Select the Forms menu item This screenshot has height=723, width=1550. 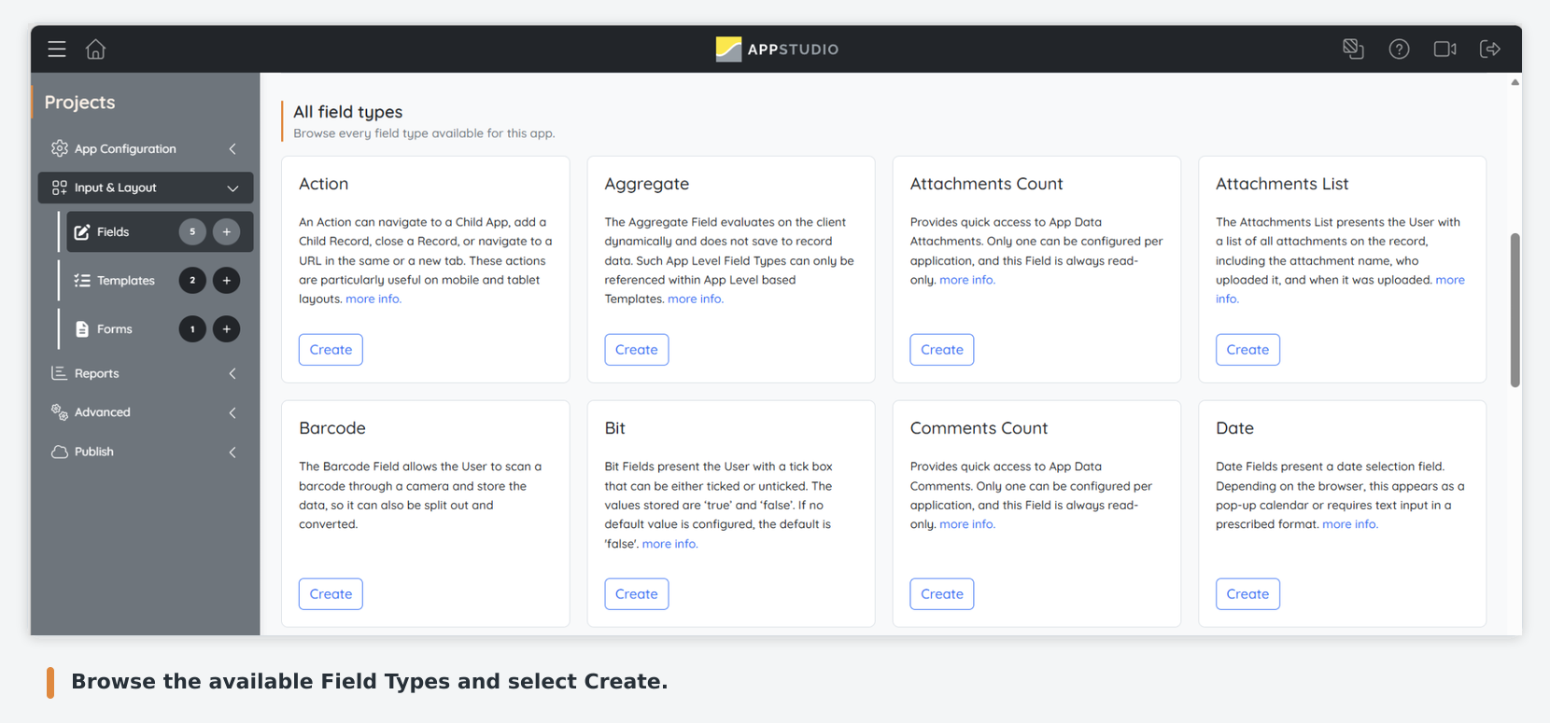coord(114,328)
